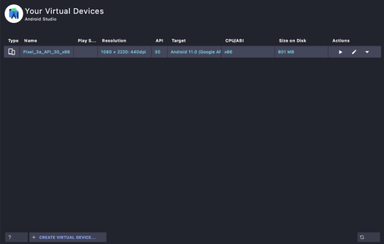384x244 pixels.
Task: Sort by the Type column header
Action: coord(13,41)
